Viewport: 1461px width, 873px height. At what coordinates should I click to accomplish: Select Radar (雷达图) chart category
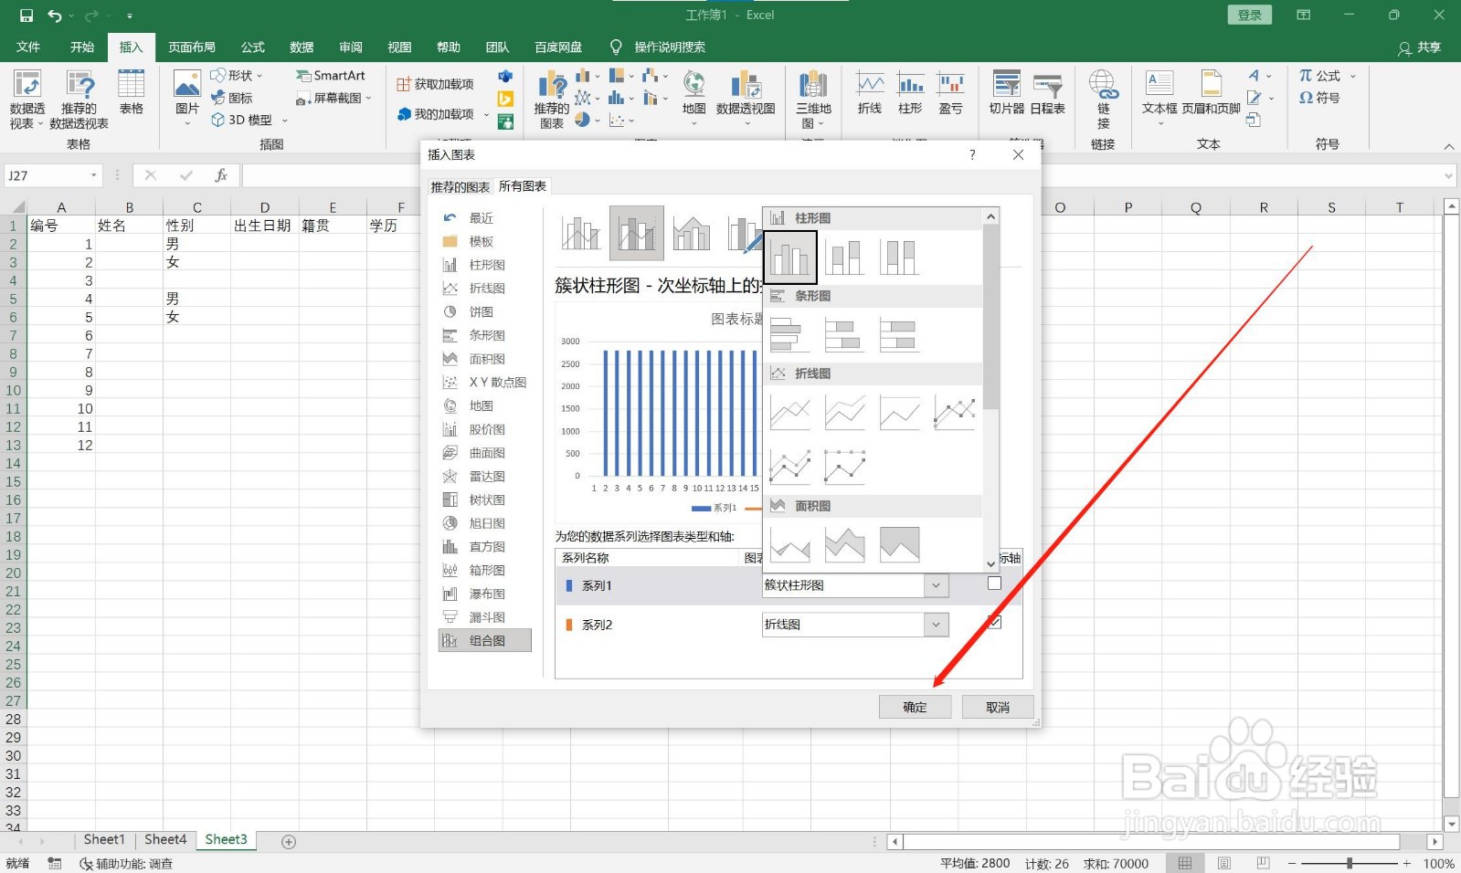point(486,476)
